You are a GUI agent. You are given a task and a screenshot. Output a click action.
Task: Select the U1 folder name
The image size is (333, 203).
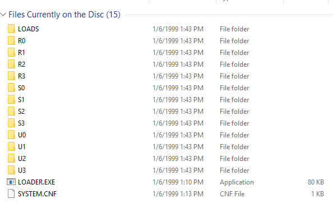[x=22, y=147]
